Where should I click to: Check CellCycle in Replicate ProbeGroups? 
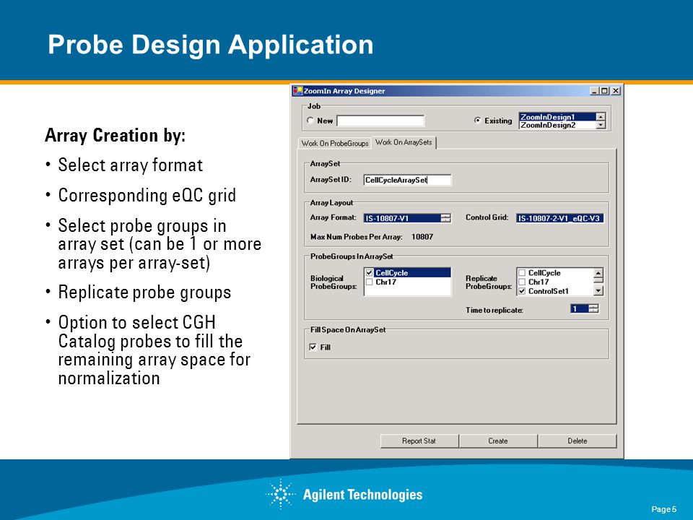522,273
